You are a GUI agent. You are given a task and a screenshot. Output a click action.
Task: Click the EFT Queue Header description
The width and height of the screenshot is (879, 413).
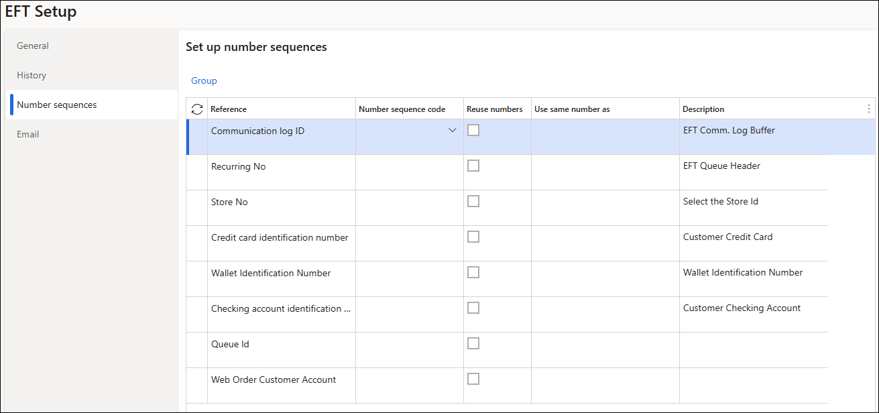pos(721,166)
